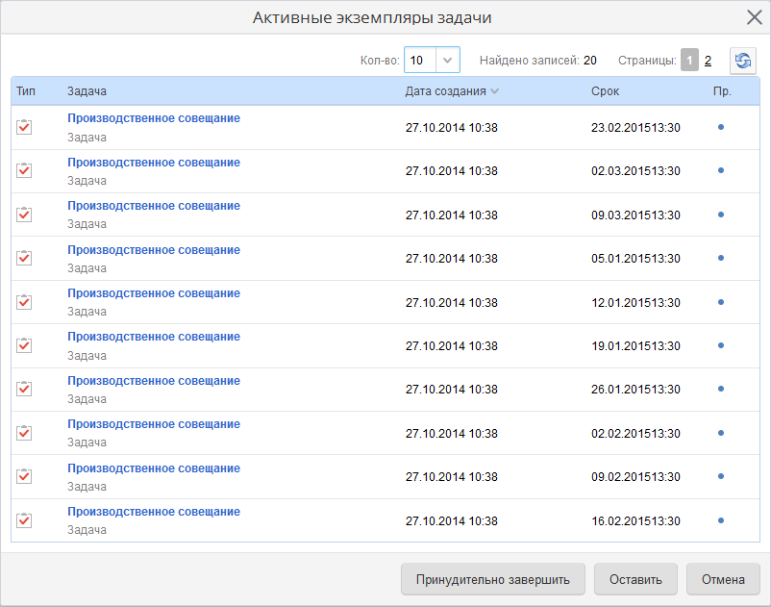Viewport: 771px width, 607px height.
Task: Click task type icon for 23.02.2015 row
Action: 24,127
